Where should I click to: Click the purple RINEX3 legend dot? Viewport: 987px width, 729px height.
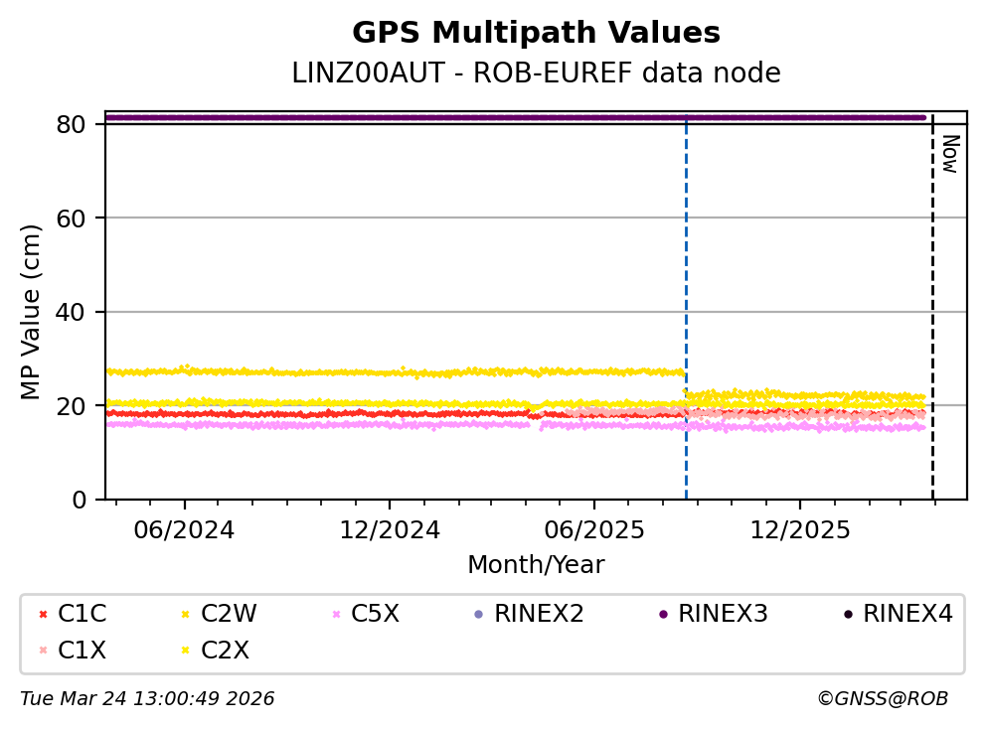(x=662, y=615)
